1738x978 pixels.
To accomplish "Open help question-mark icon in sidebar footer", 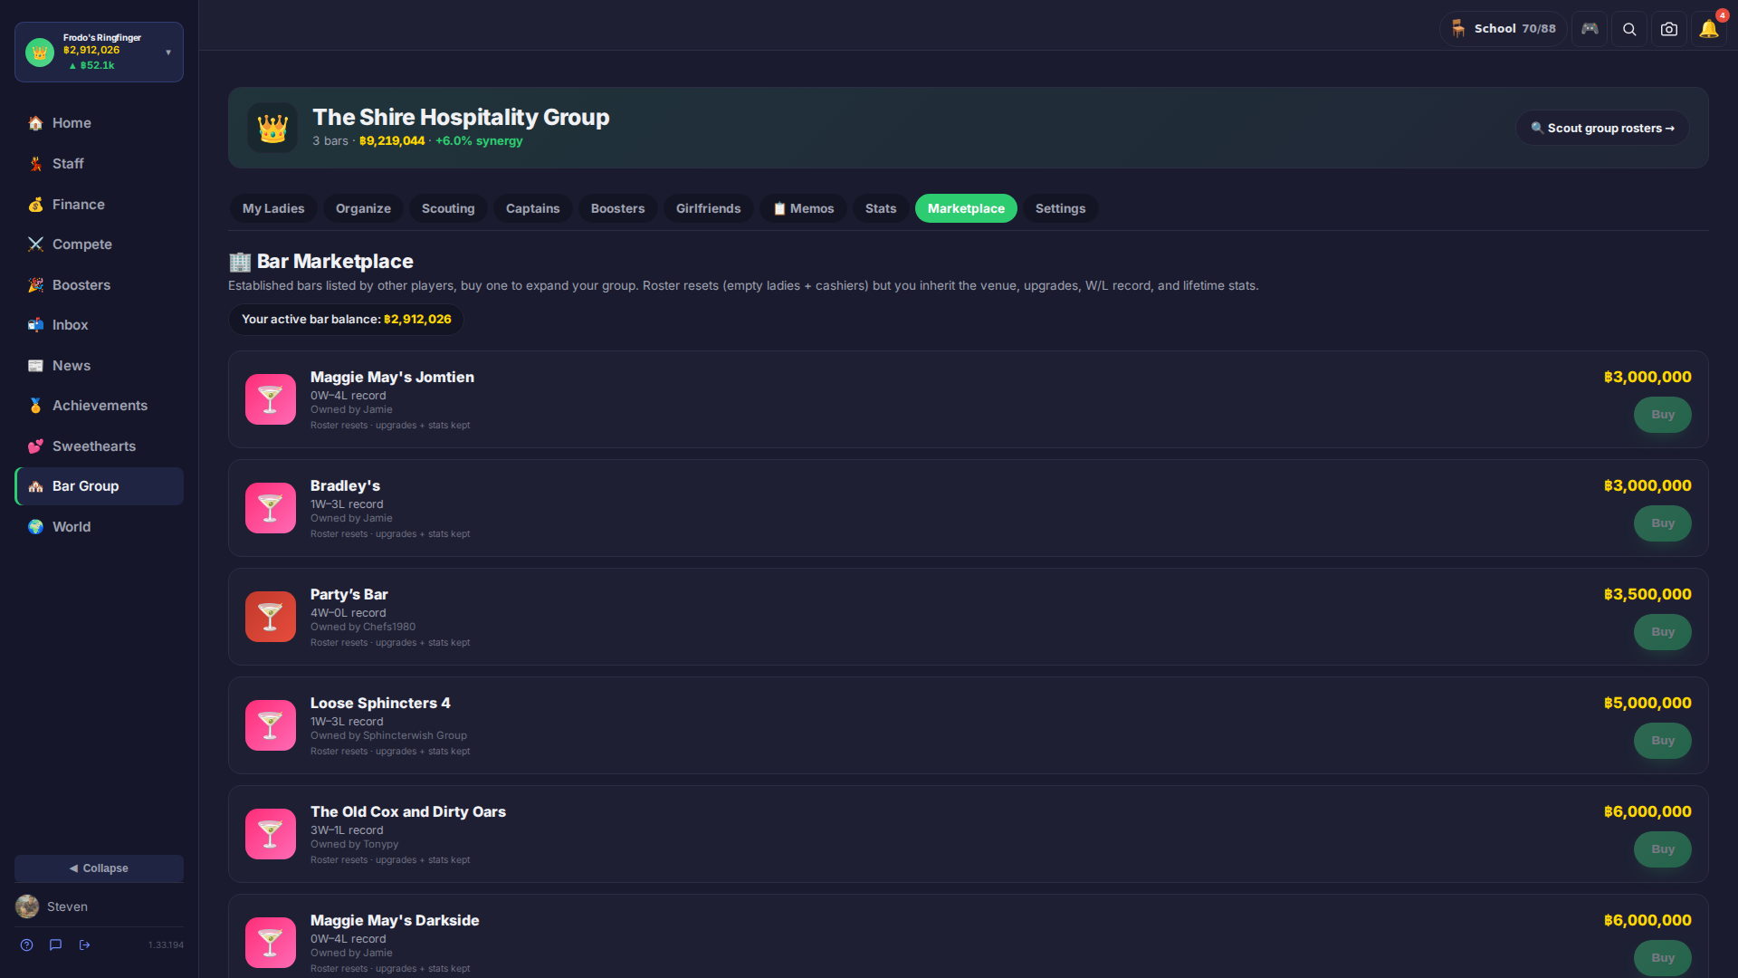I will pyautogui.click(x=27, y=945).
